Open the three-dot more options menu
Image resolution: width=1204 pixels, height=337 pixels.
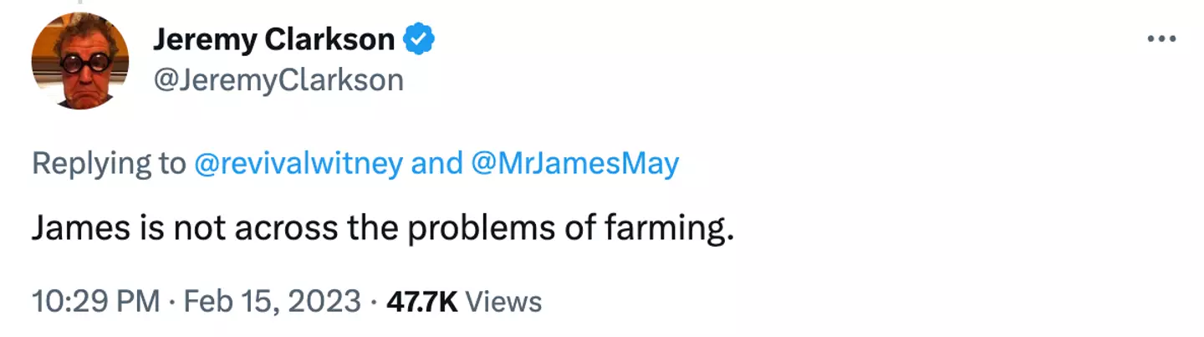coord(1161,39)
